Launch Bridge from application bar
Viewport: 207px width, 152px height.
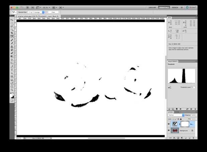click(x=28, y=8)
